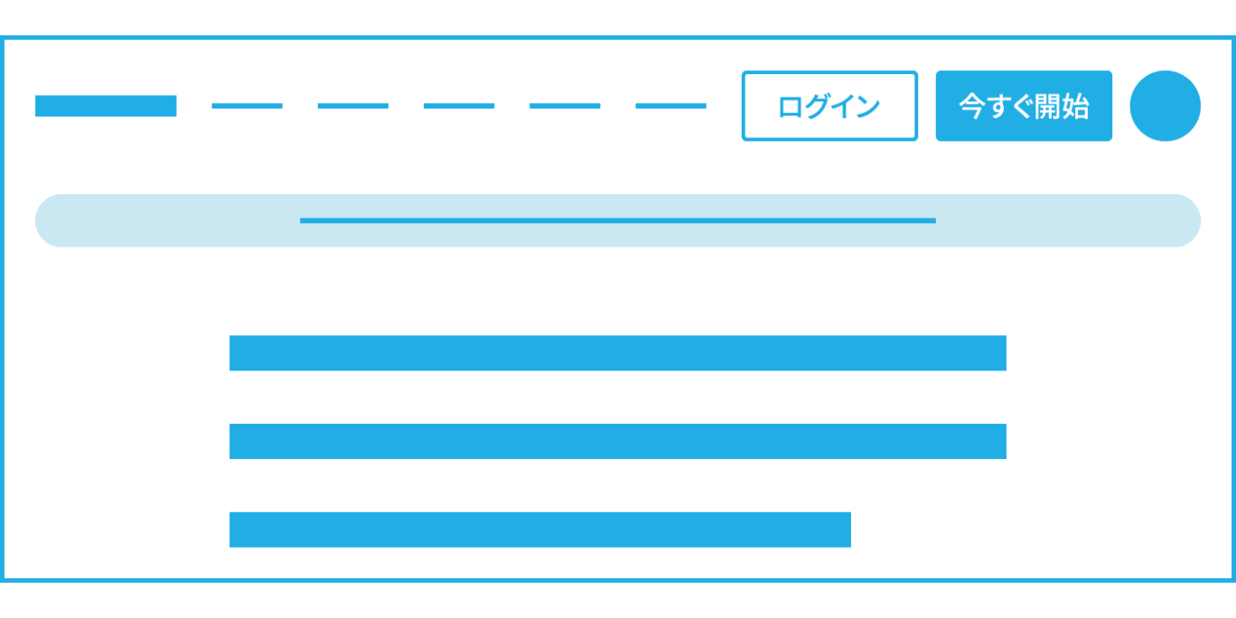Click the light blue rounded announcement bar
This screenshot has height=618, width=1236.
[x=618, y=220]
